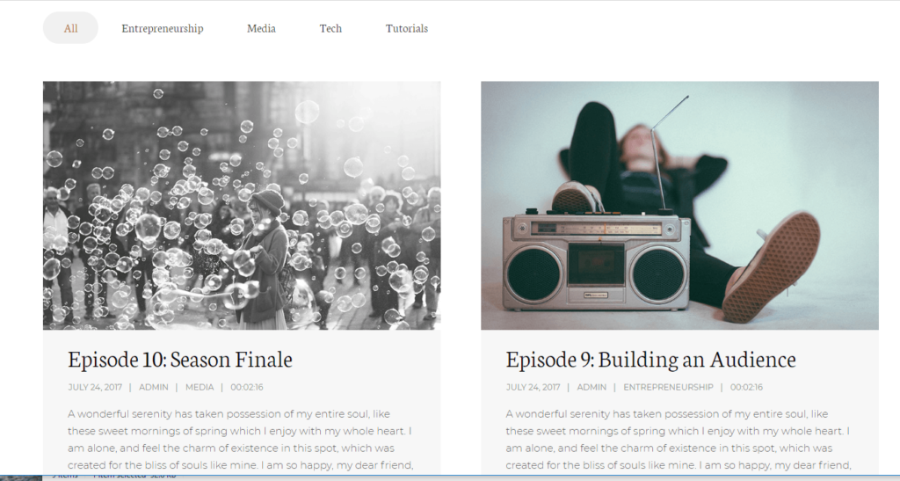This screenshot has height=481, width=900.
Task: Click the ENTREPRENEURSHIP category under Episode 9
Action: (668, 387)
